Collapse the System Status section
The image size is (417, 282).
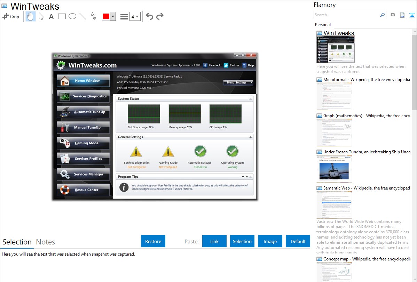click(x=250, y=99)
